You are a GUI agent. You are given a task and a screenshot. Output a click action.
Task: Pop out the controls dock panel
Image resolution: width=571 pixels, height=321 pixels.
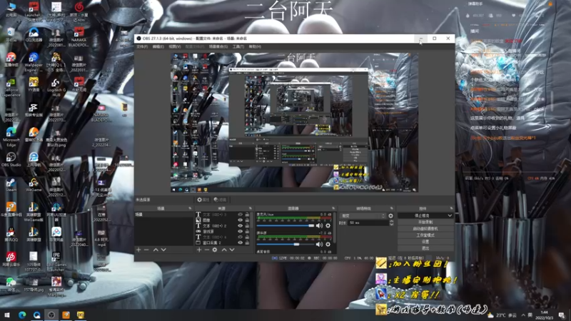(x=451, y=208)
